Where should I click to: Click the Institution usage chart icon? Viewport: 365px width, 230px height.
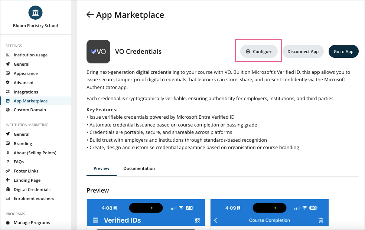[x=8, y=55]
